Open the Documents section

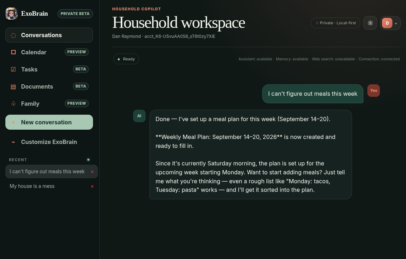49,86
